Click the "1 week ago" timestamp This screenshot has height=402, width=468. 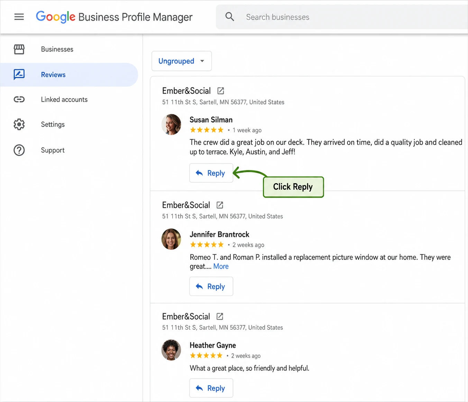tap(247, 130)
